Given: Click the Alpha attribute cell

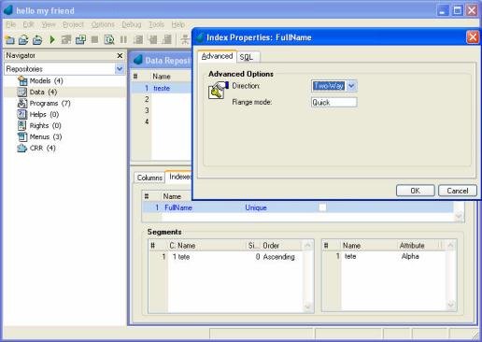Looking at the screenshot, I should click(x=410, y=256).
